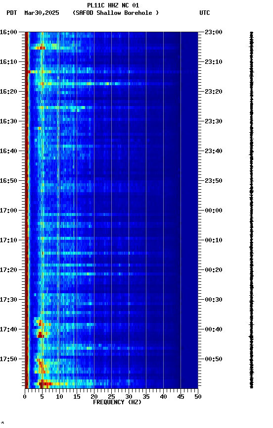Viewport: 273px width, 428px height.
Task: Click the '23:40' UTC time label
Action: point(214,151)
